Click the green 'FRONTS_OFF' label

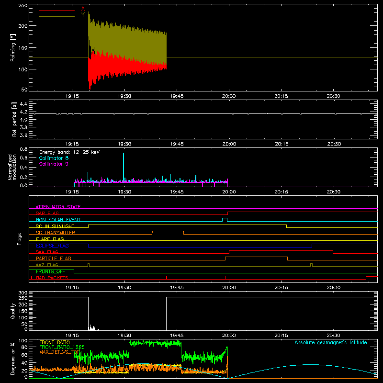[50, 271]
